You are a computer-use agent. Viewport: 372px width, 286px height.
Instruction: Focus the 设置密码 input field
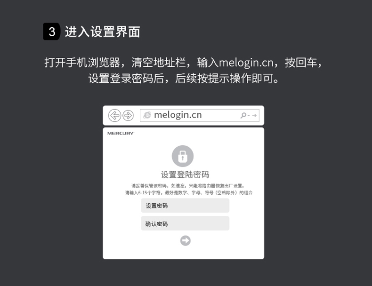(x=185, y=206)
